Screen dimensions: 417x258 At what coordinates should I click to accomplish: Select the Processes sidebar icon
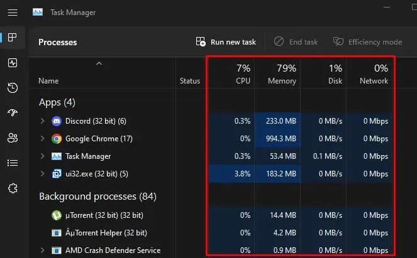(13, 38)
